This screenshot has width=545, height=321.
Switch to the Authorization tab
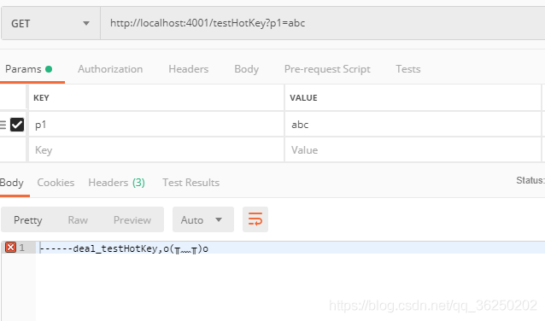click(x=110, y=69)
